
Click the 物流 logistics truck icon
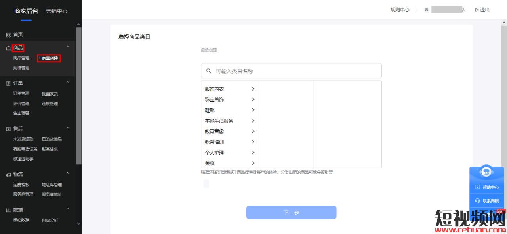8,174
